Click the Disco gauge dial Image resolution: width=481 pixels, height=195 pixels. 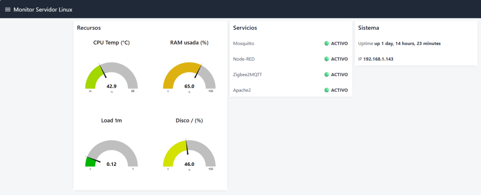pos(189,153)
